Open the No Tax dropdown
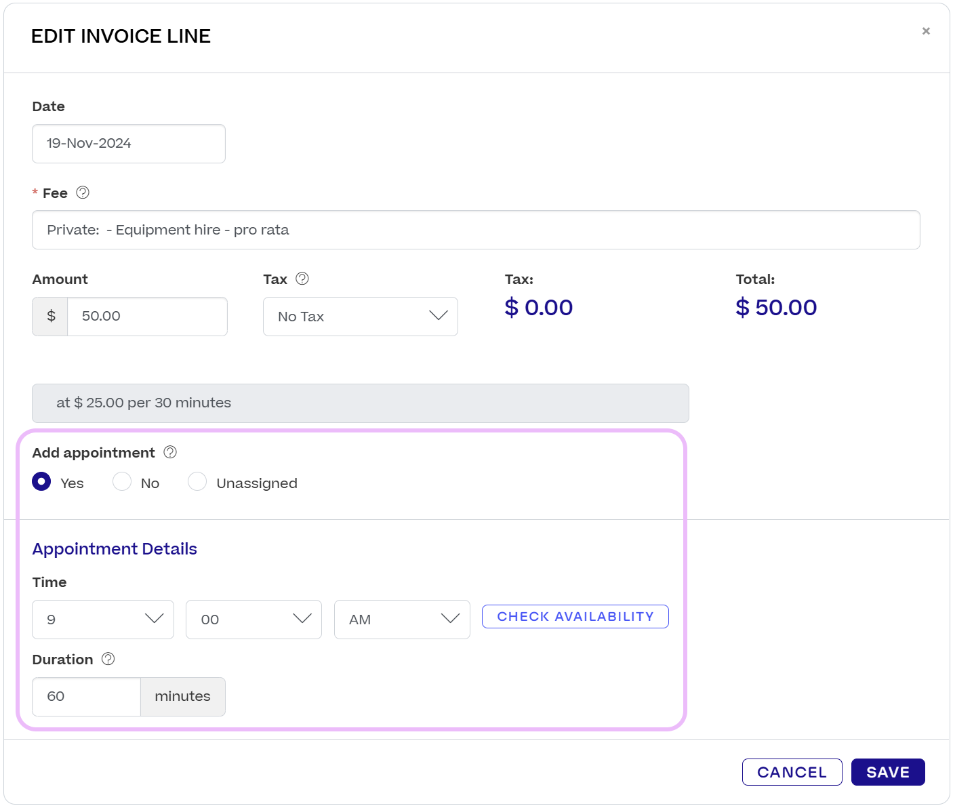The image size is (953, 808). (x=360, y=317)
